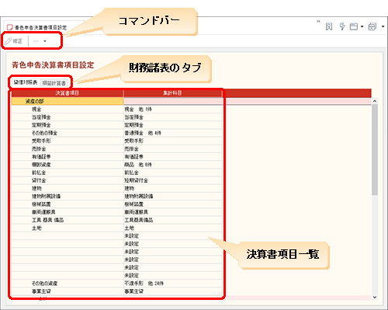Viewport: 388px width, 310px height.
Task: Click the 修正 pencil button in command bar
Action: coord(14,41)
